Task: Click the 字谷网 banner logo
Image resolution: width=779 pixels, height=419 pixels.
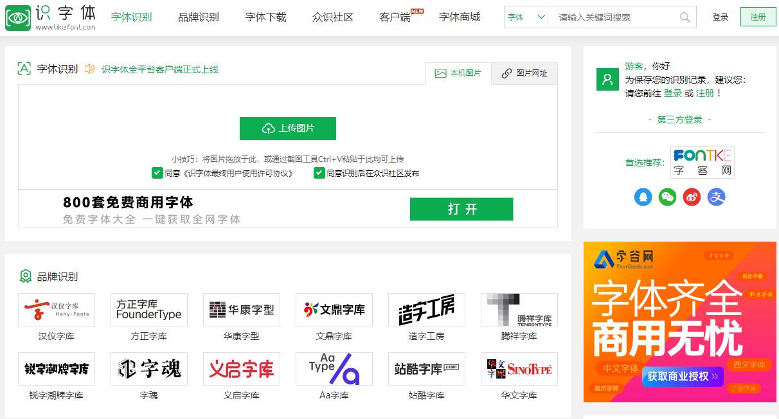Action: (x=623, y=259)
